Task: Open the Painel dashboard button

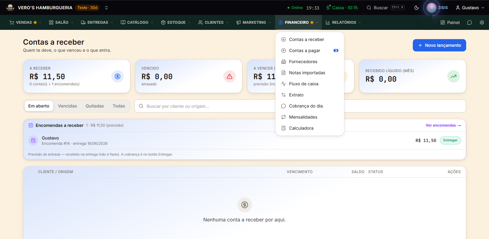Action: [x=450, y=22]
